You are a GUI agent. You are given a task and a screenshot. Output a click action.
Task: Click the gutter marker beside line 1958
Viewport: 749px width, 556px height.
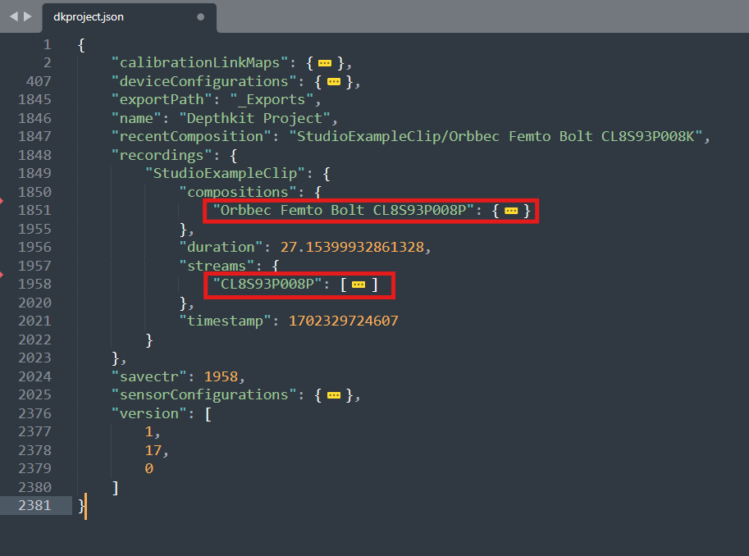2,275
